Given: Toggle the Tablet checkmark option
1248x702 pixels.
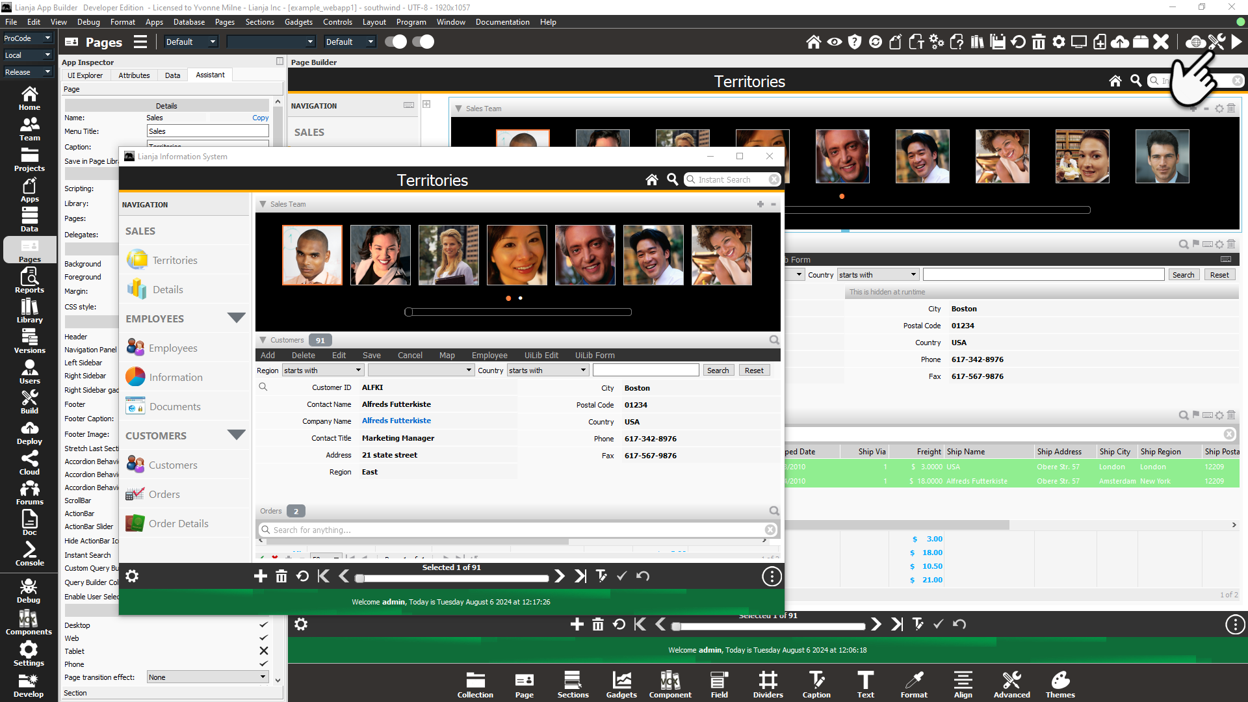Looking at the screenshot, I should tap(263, 651).
